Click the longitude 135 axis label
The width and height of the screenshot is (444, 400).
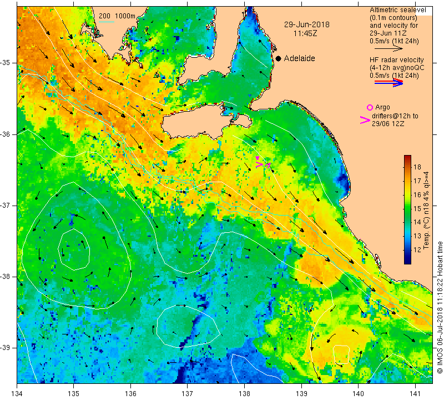point(74,393)
